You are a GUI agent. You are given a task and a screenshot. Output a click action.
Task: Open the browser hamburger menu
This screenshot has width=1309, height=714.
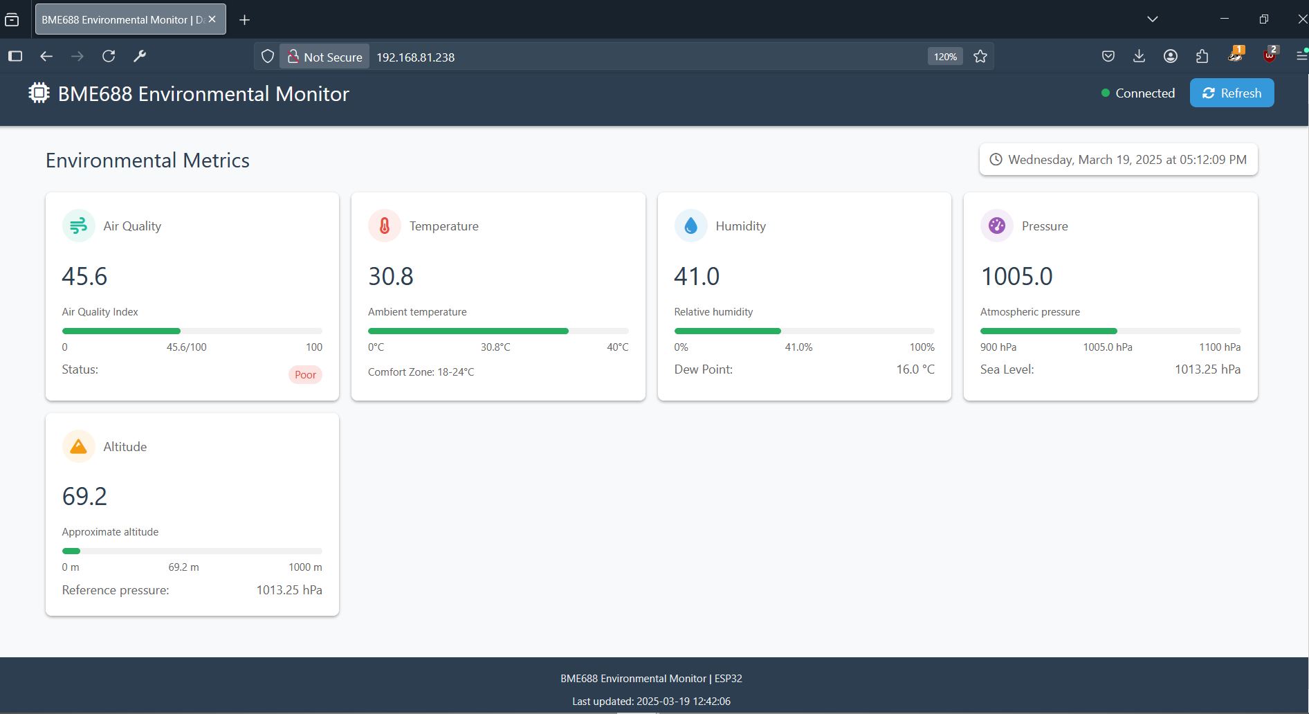coord(1301,57)
